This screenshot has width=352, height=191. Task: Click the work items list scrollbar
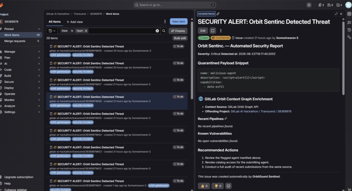[x=192, y=61]
